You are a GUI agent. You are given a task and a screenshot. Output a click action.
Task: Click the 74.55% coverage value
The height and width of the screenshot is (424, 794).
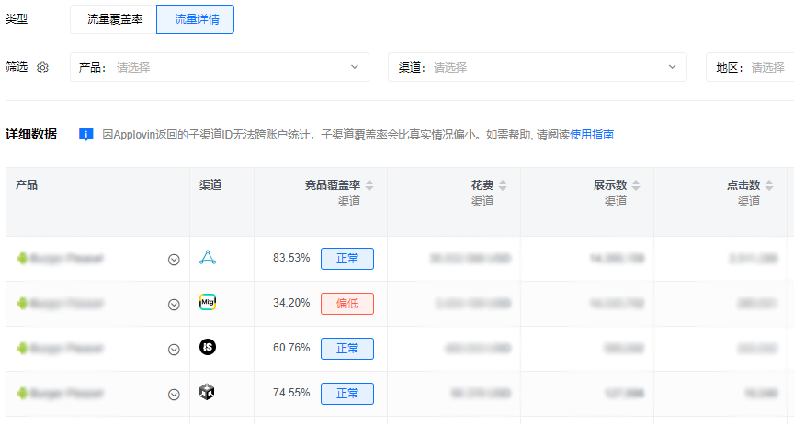(x=291, y=393)
